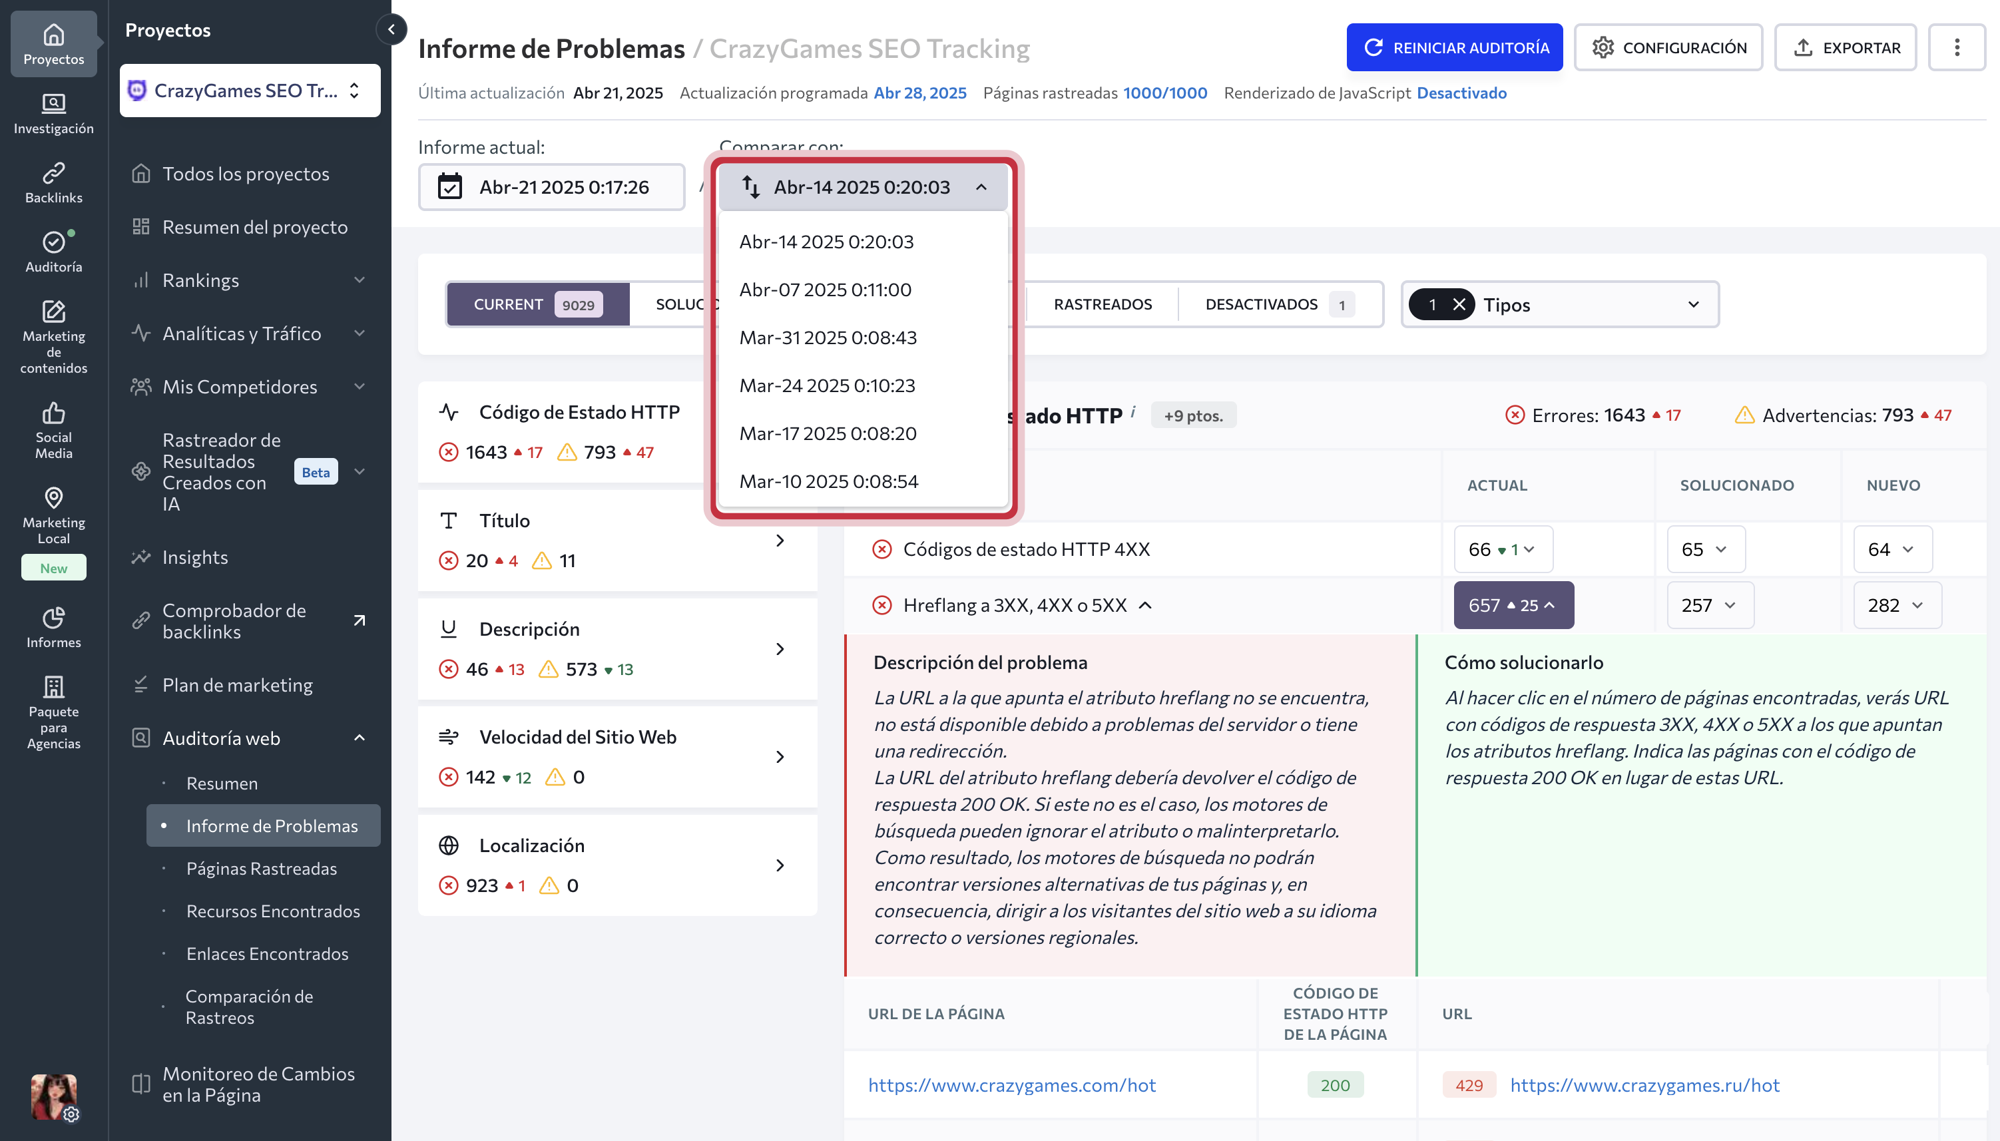Click the three-dot more options button

point(1956,47)
